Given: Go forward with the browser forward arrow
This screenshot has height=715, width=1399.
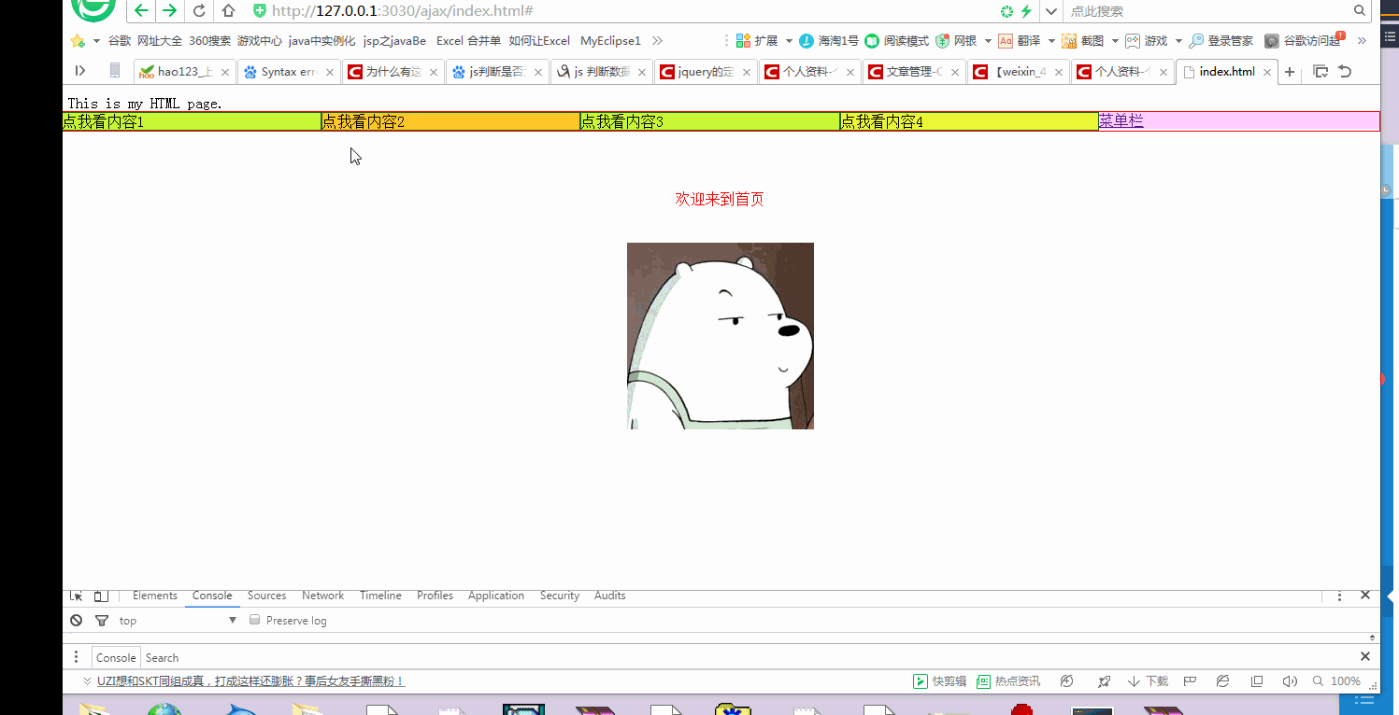Looking at the screenshot, I should [169, 11].
